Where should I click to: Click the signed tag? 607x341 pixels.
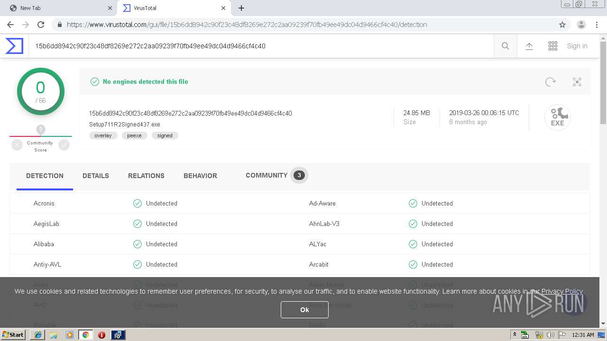(x=165, y=135)
